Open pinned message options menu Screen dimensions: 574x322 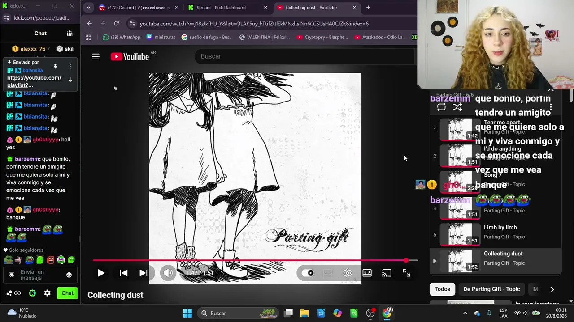click(70, 66)
